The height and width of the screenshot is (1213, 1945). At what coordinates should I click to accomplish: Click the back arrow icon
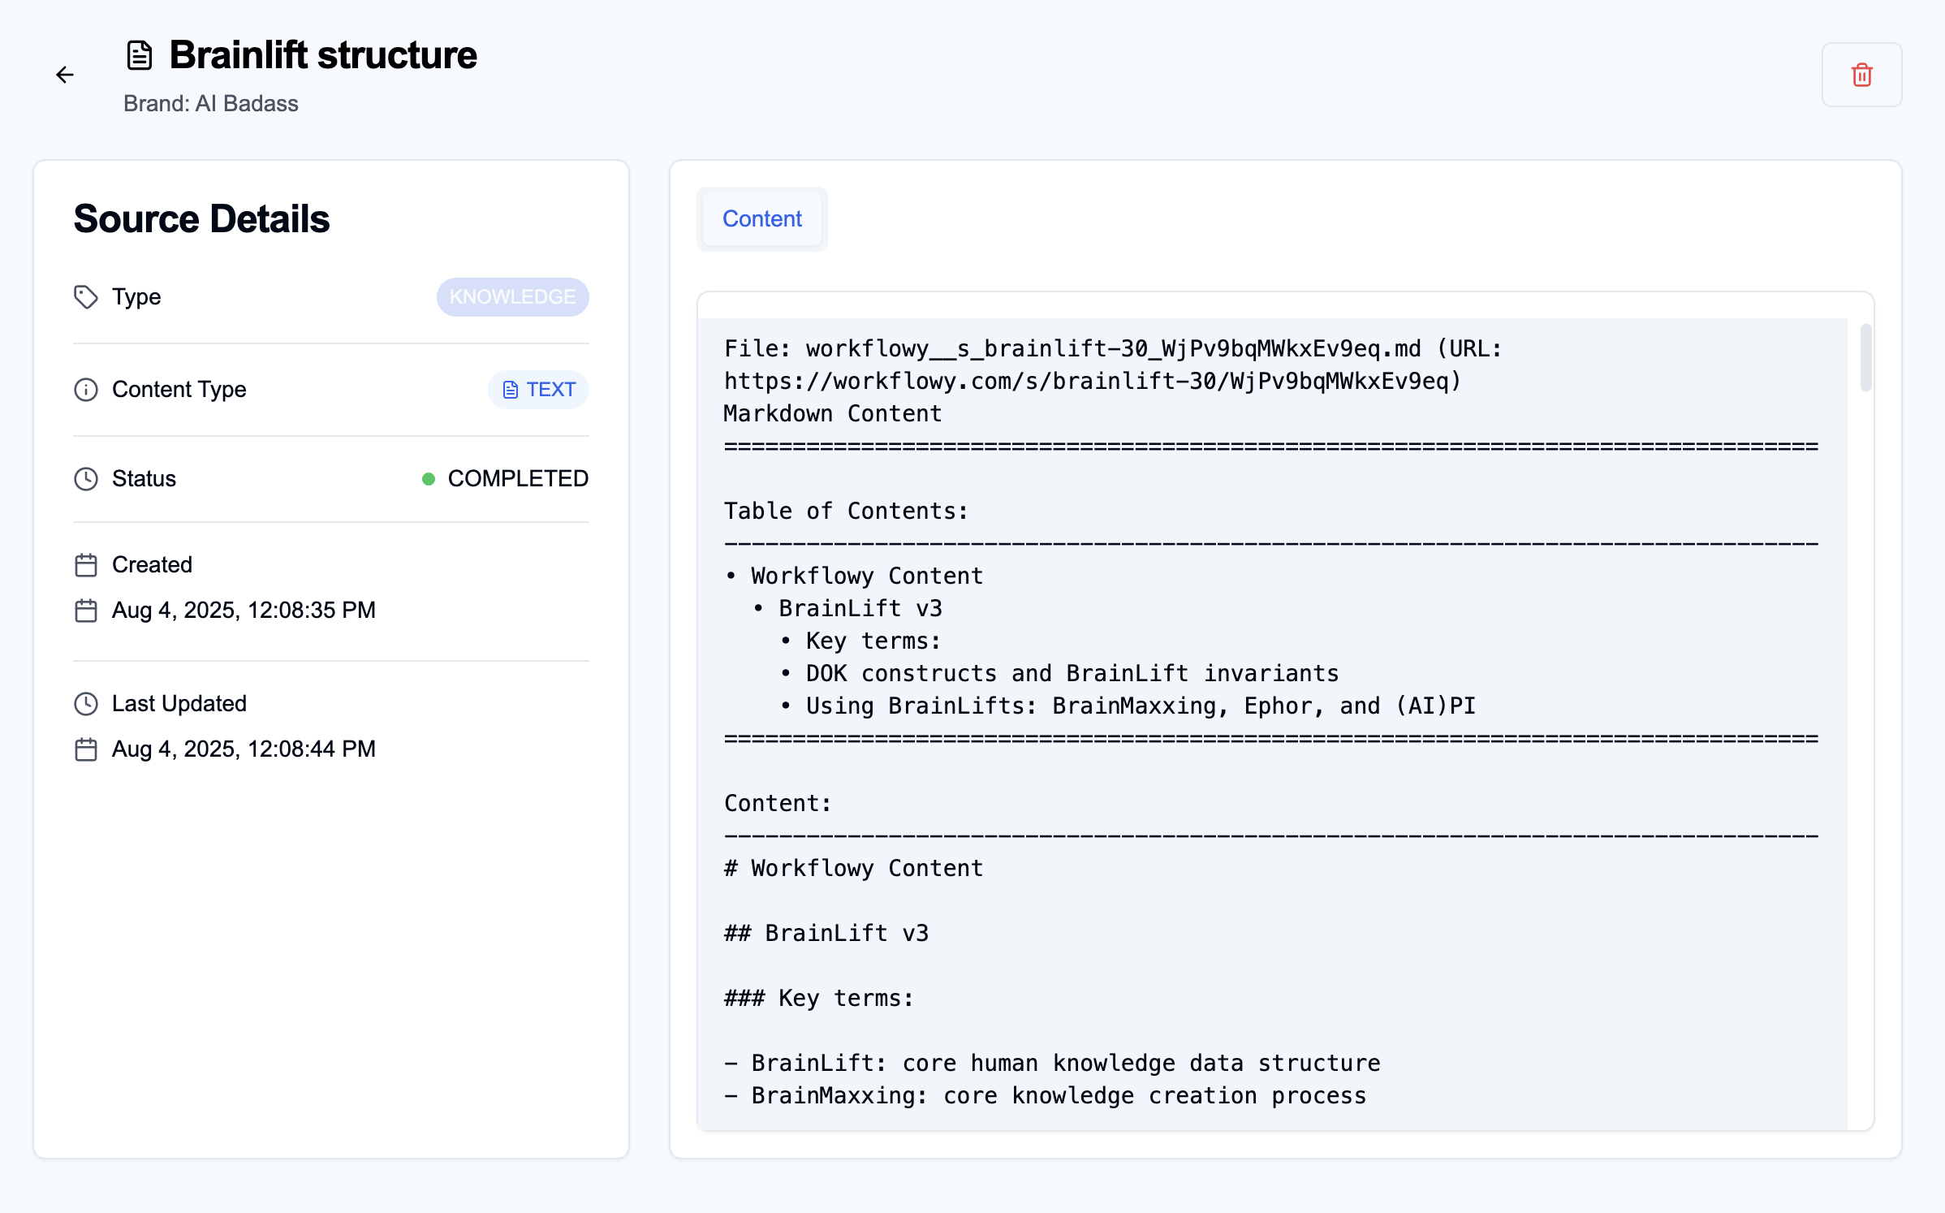65,75
